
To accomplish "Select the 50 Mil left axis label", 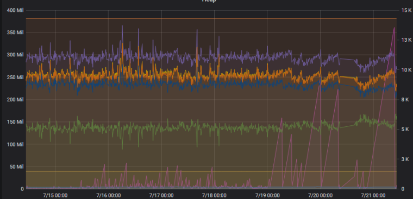I will click(x=16, y=166).
